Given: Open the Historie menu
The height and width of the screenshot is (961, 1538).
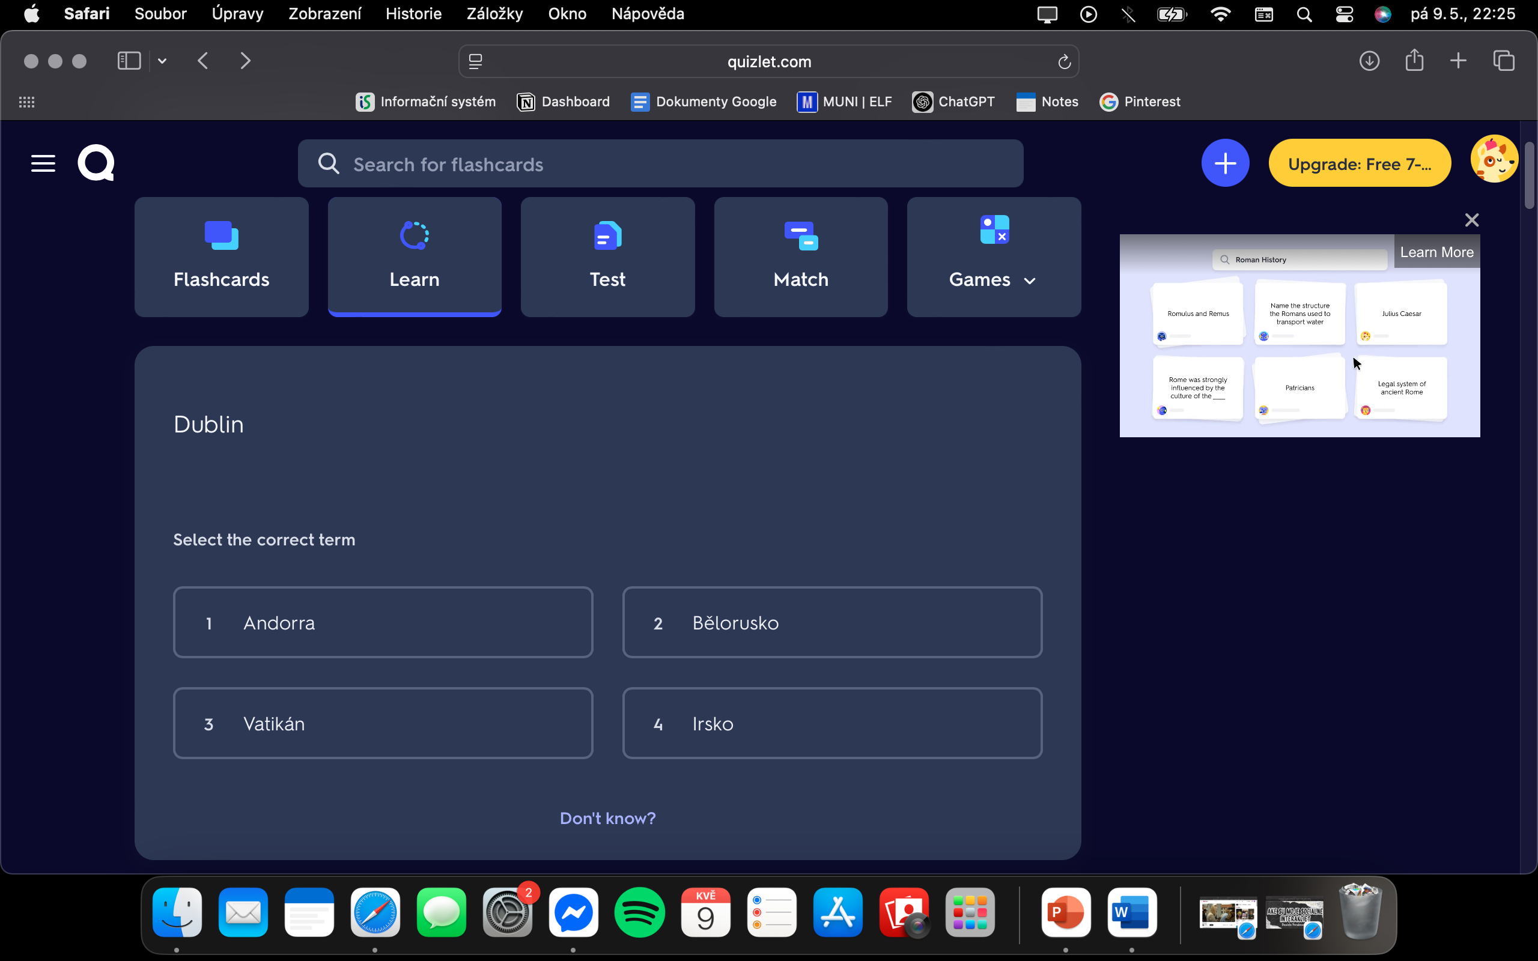Looking at the screenshot, I should [x=413, y=13].
